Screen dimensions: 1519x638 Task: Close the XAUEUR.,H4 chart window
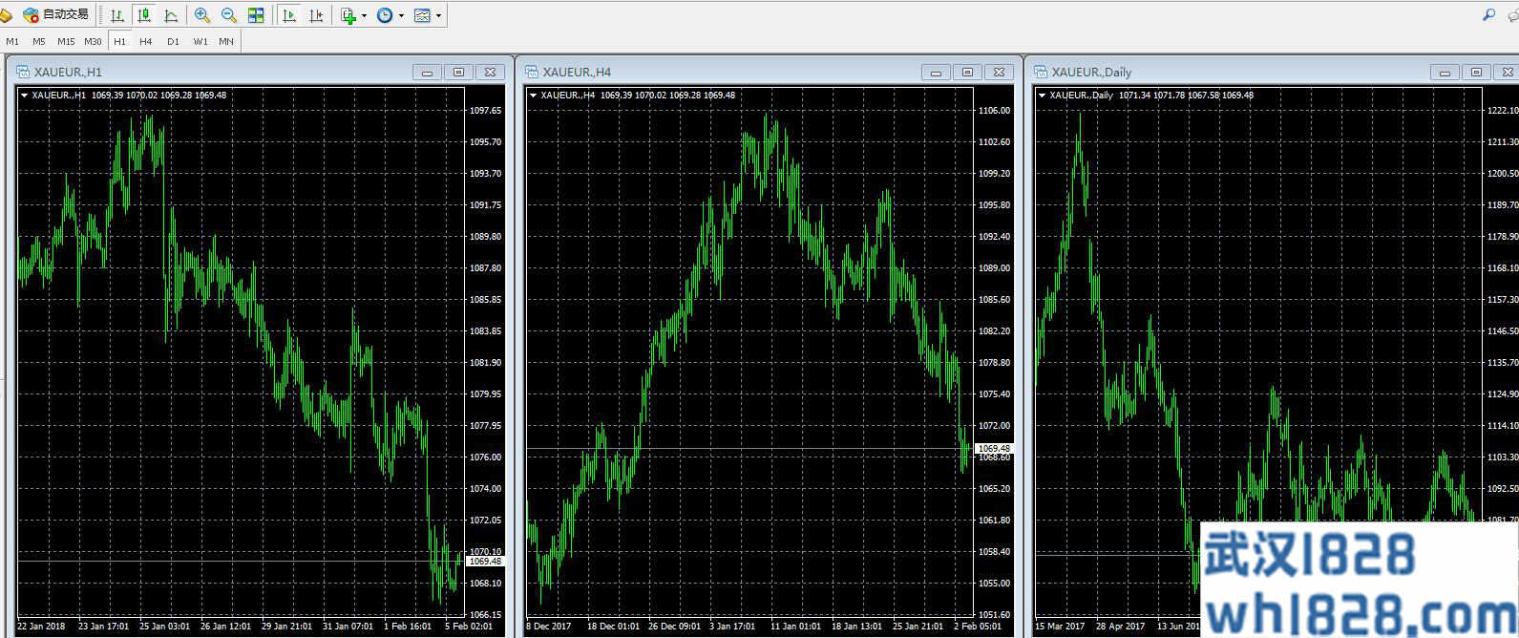[x=999, y=73]
